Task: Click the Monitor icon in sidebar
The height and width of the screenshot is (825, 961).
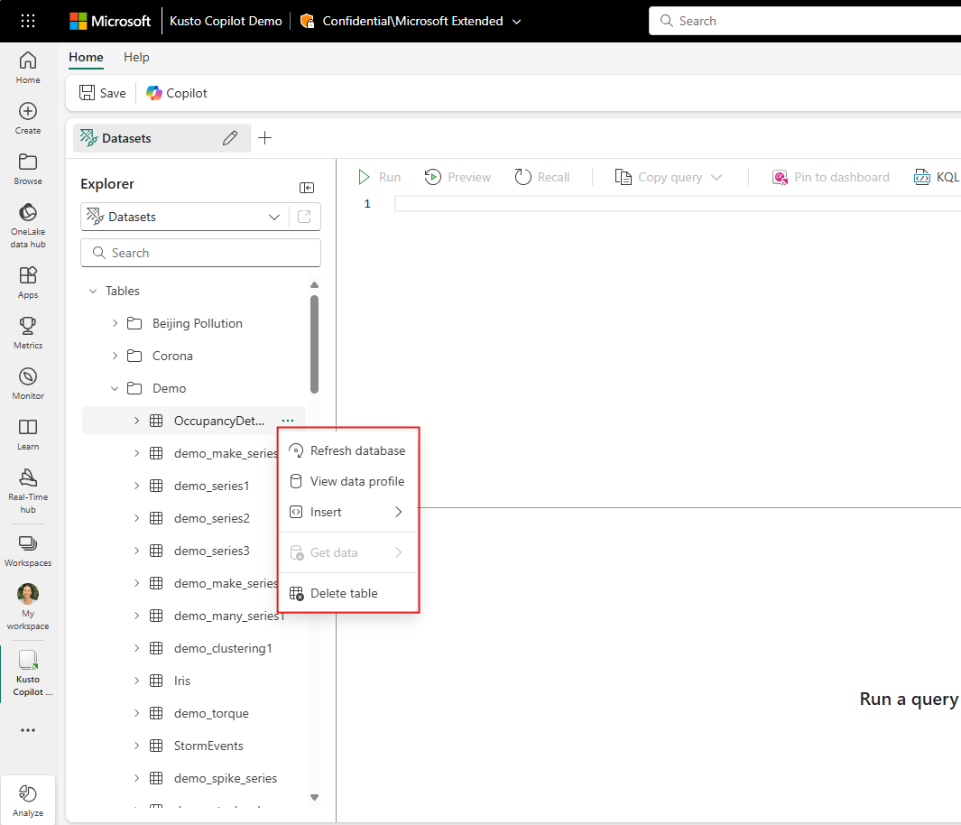Action: pyautogui.click(x=28, y=383)
